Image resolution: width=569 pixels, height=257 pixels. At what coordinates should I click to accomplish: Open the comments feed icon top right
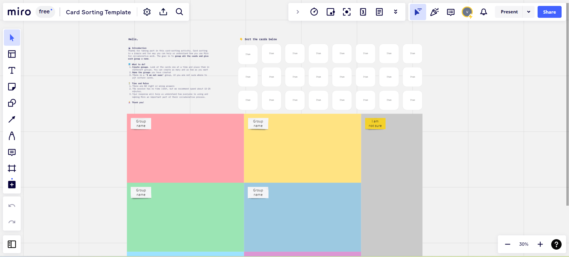(451, 12)
